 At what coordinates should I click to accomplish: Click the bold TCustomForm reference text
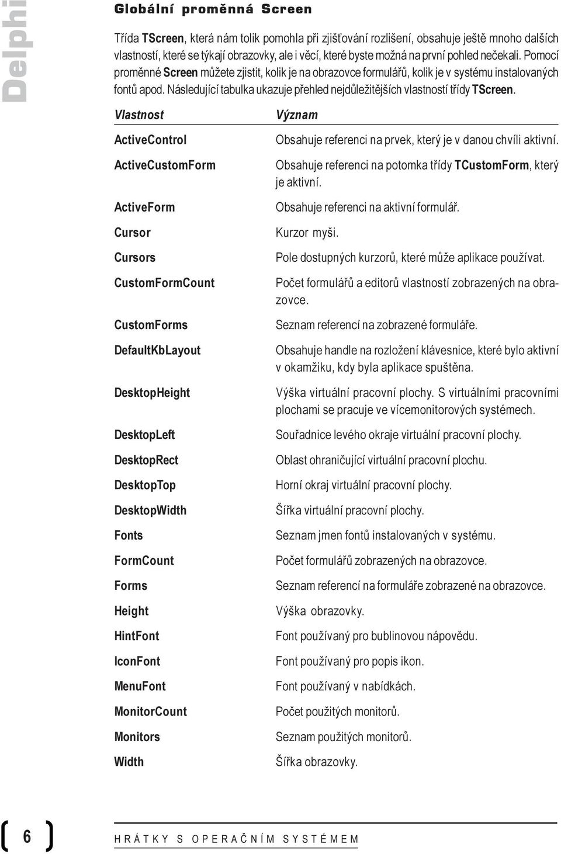click(491, 165)
